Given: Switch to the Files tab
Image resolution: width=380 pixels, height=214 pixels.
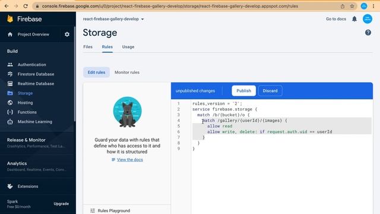Looking at the screenshot, I should click(88, 47).
